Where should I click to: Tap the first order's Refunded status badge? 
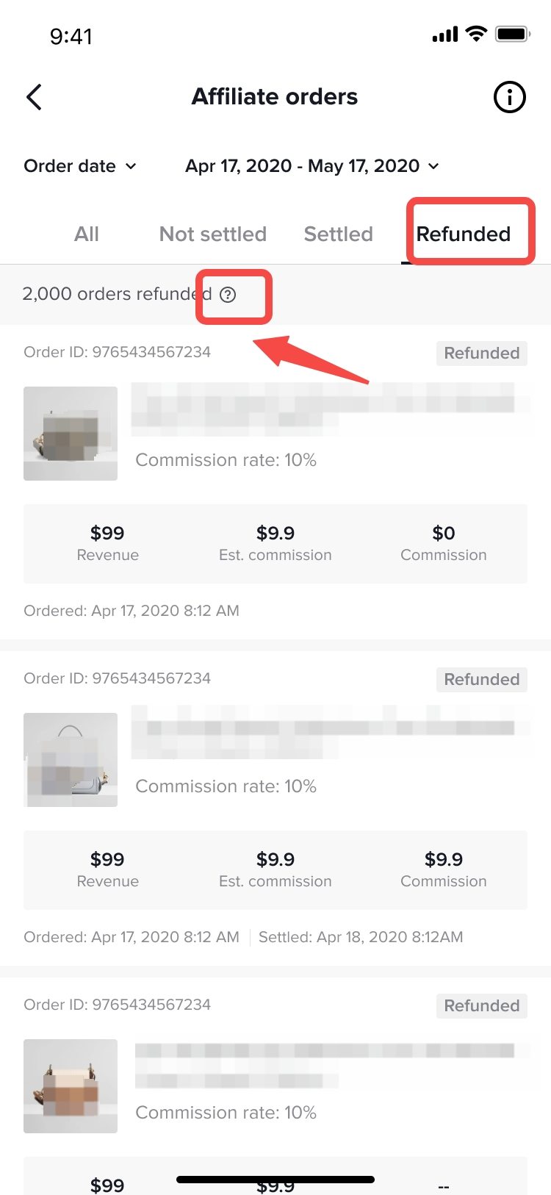click(x=482, y=354)
